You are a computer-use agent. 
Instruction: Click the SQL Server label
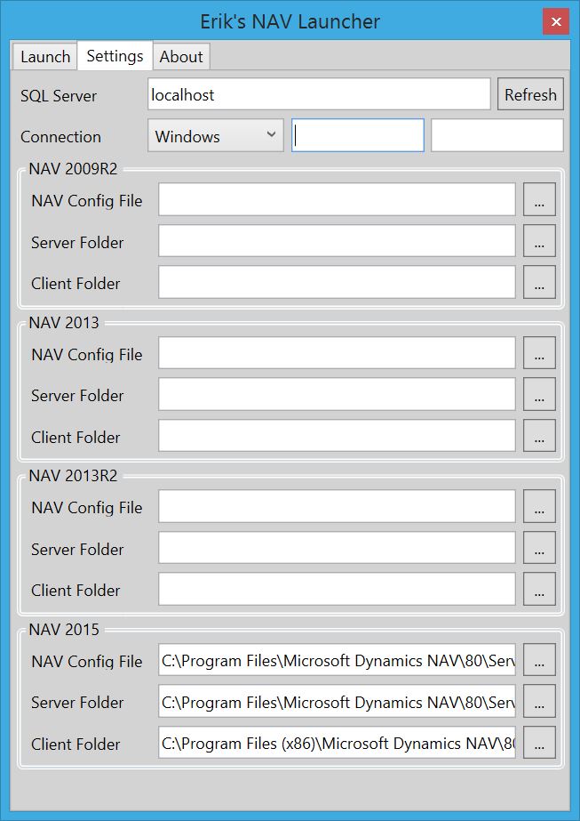point(59,96)
